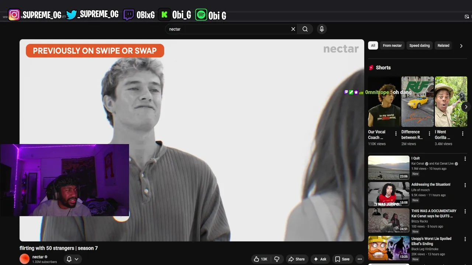
Task: Open 'Usopp's Worst Lie Spoiled Elbaf's Ending' title
Action: point(431,241)
